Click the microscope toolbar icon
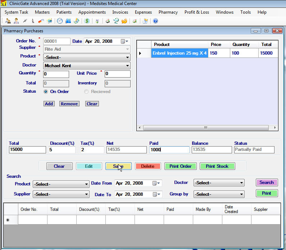The width and height of the screenshot is (286, 250). (33, 21)
